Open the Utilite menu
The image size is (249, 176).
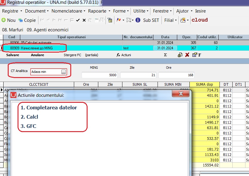click(141, 11)
